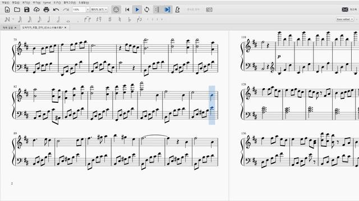Screen dimensions: 359x201
Task: Create a new score with the new-file icon
Action: [x=7, y=9]
